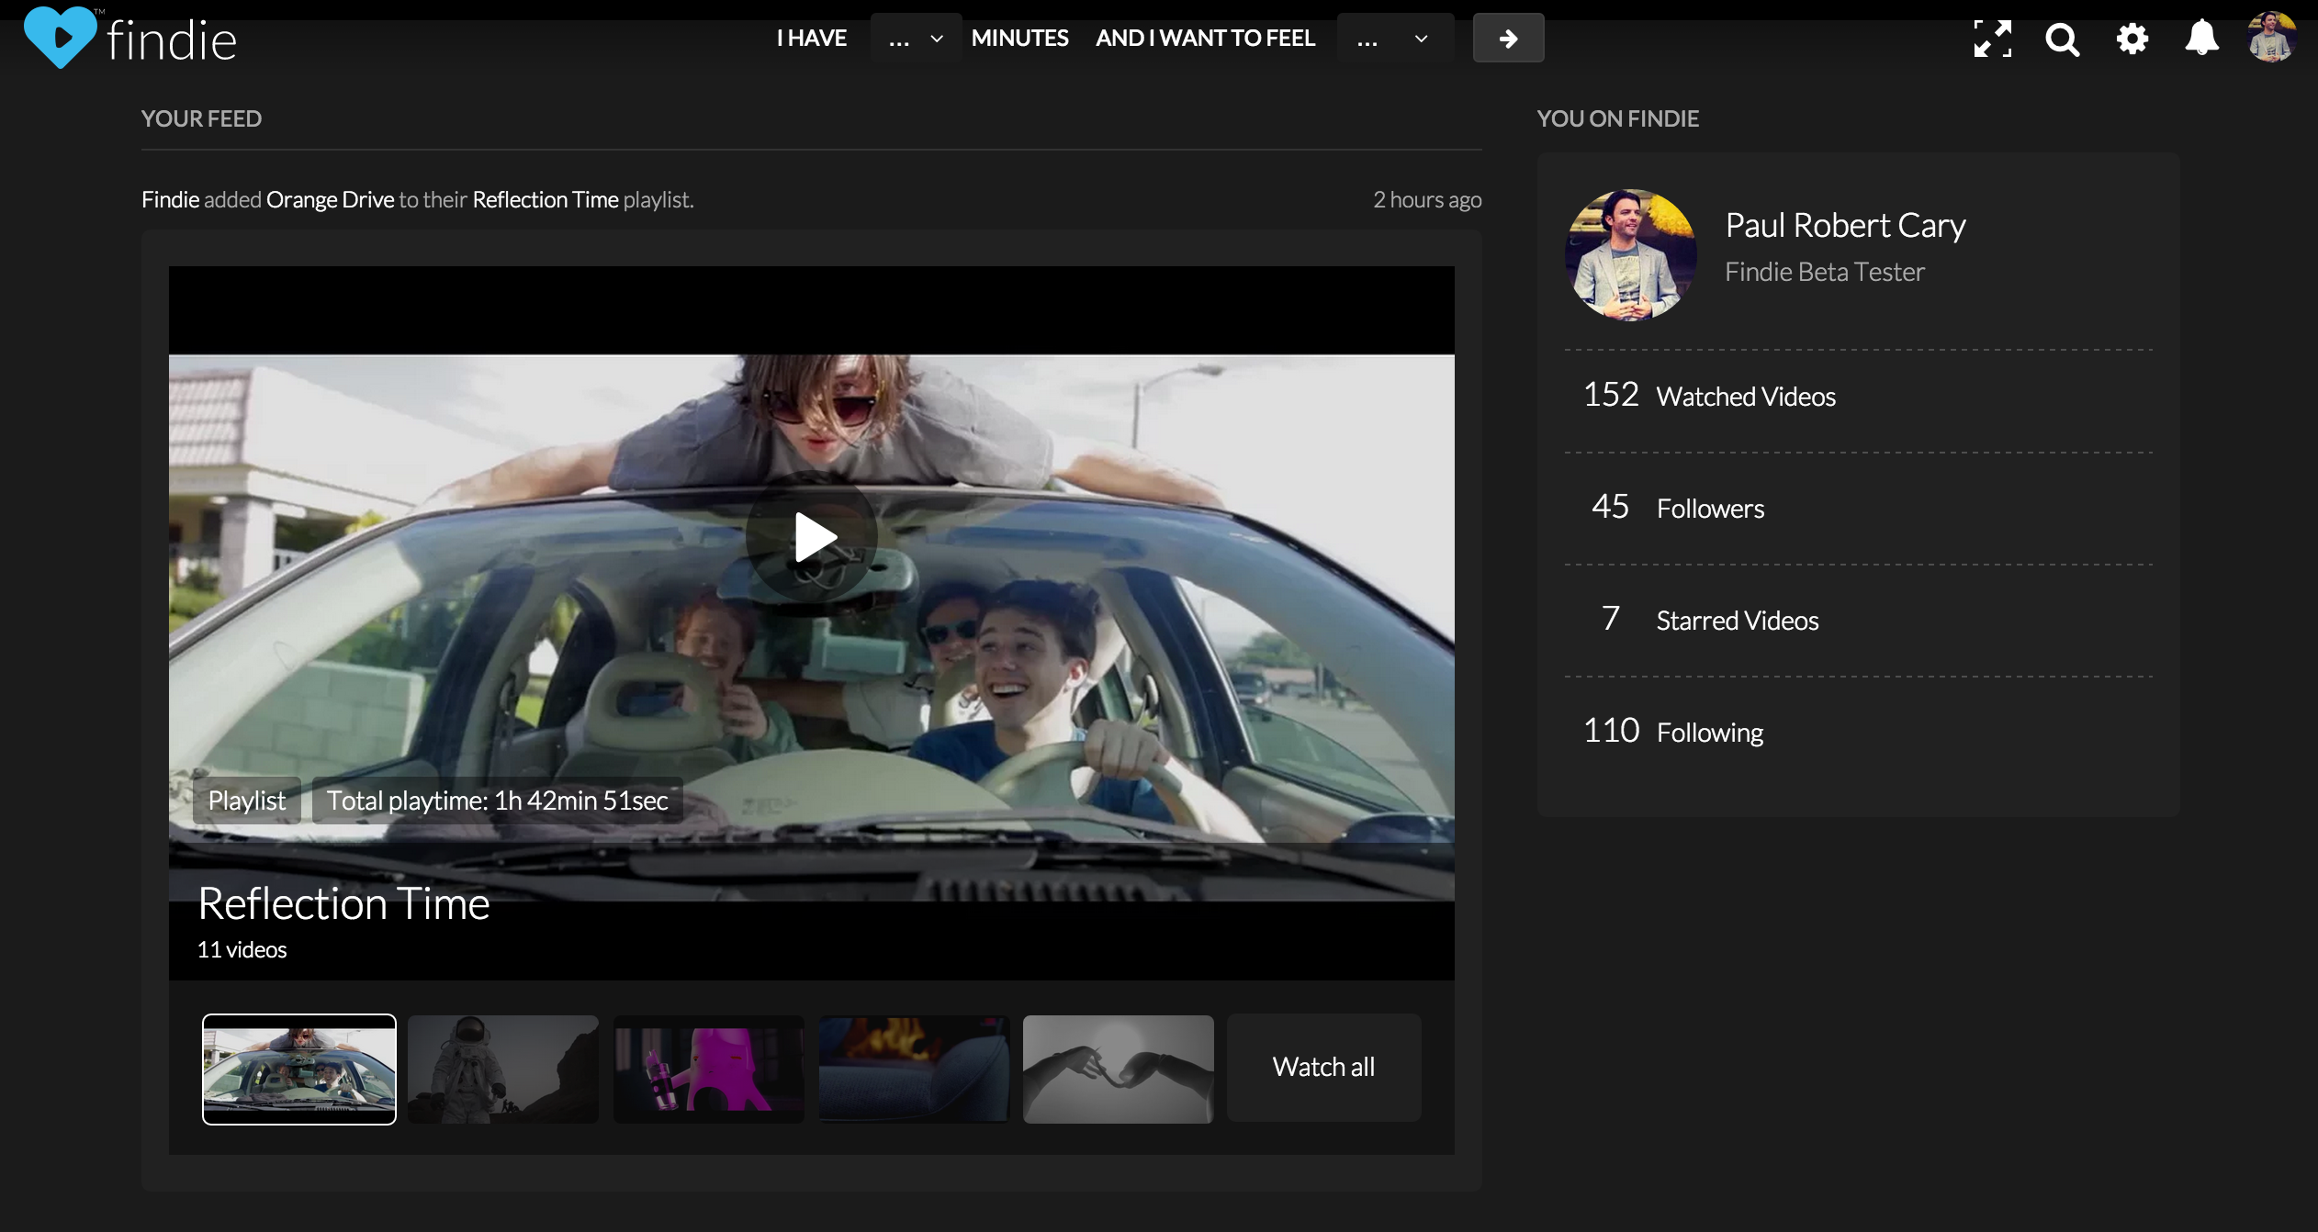2318x1232 pixels.
Task: Click the Watch all button
Action: click(1323, 1067)
